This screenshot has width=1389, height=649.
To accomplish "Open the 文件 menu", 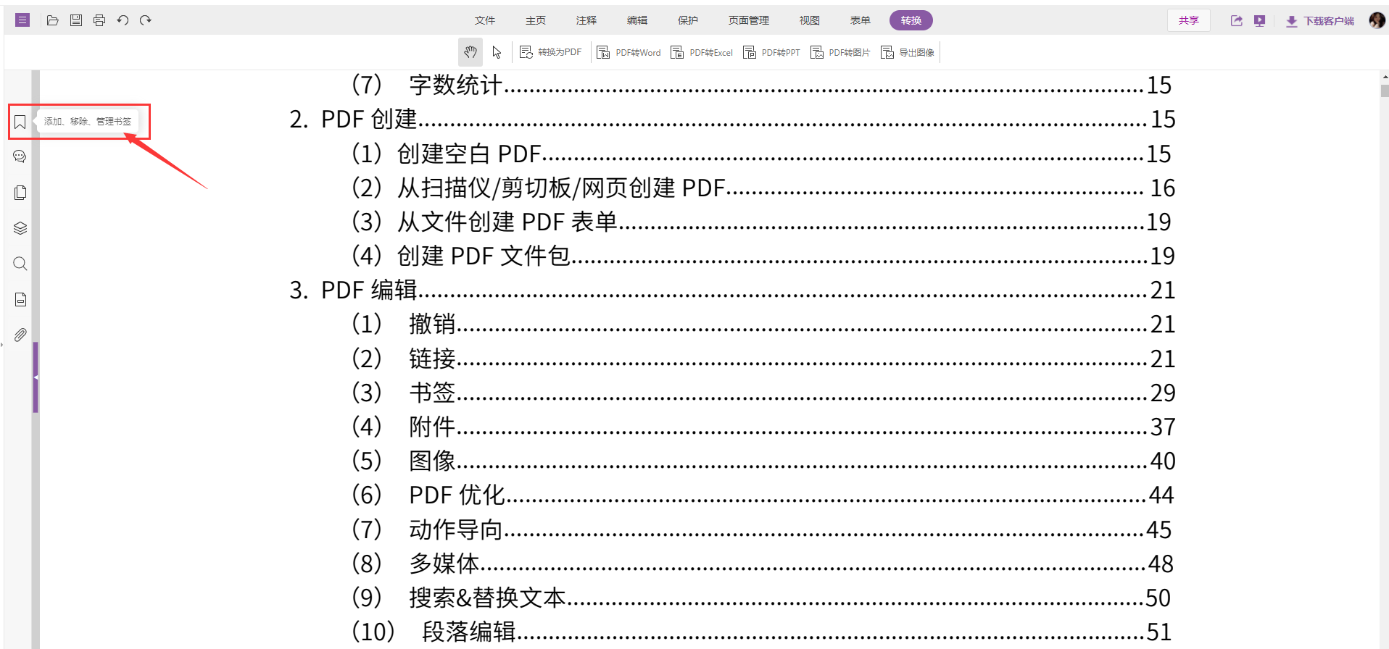I will (484, 20).
